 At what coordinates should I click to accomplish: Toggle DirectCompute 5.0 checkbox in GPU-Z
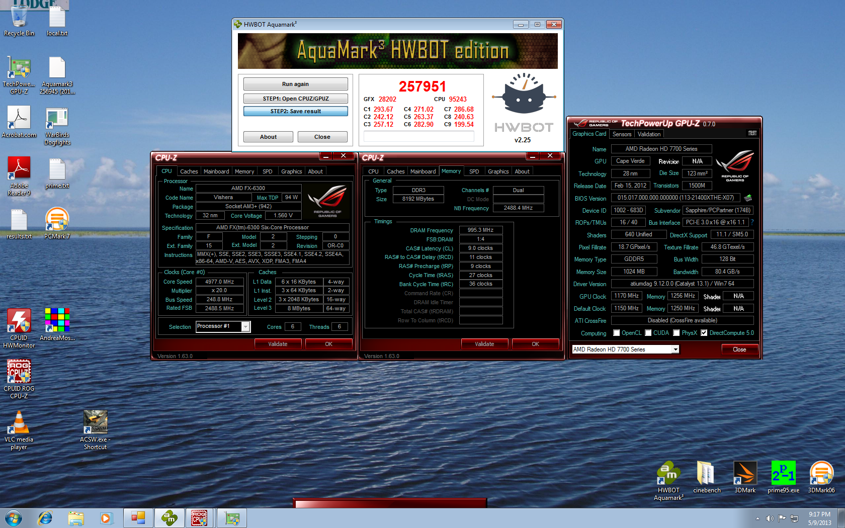704,333
